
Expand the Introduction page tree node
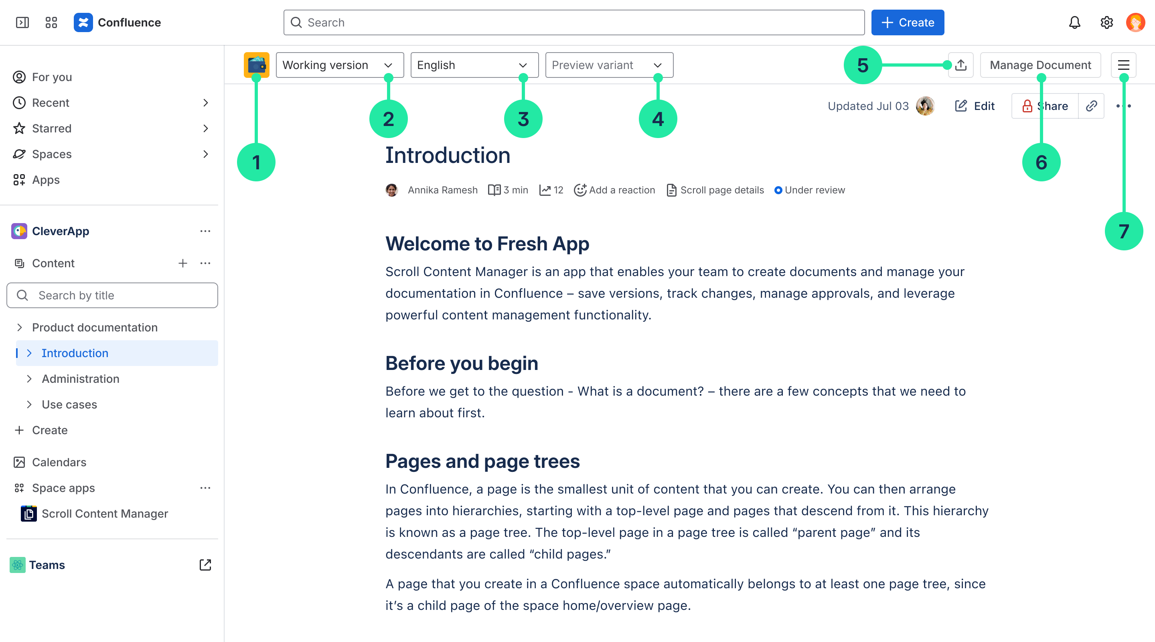tap(29, 353)
